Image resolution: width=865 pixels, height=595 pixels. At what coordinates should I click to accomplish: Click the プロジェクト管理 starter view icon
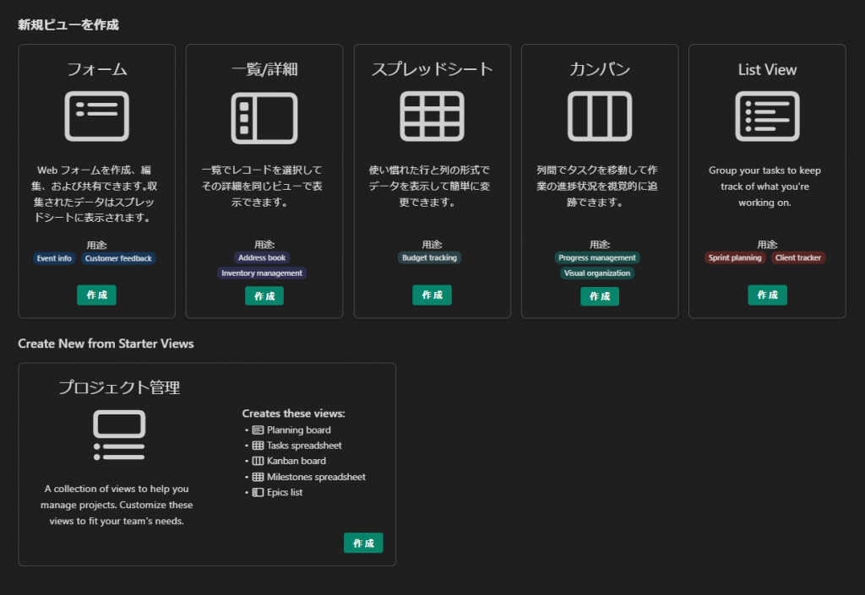pos(119,435)
